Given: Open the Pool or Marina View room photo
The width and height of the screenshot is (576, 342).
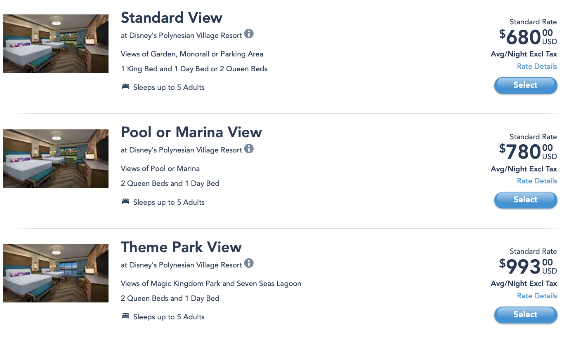Looking at the screenshot, I should 56,159.
